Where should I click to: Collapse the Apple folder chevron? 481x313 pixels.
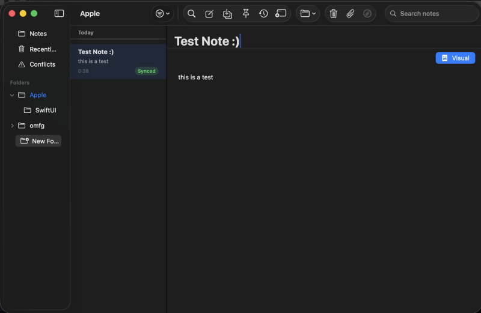(12, 96)
